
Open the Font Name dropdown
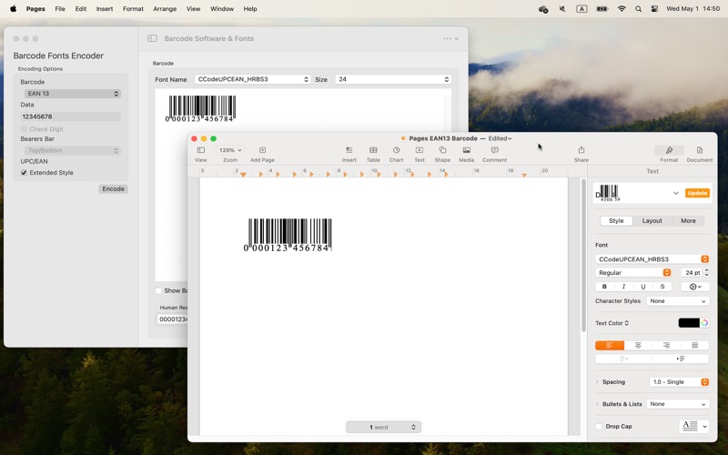(253, 80)
